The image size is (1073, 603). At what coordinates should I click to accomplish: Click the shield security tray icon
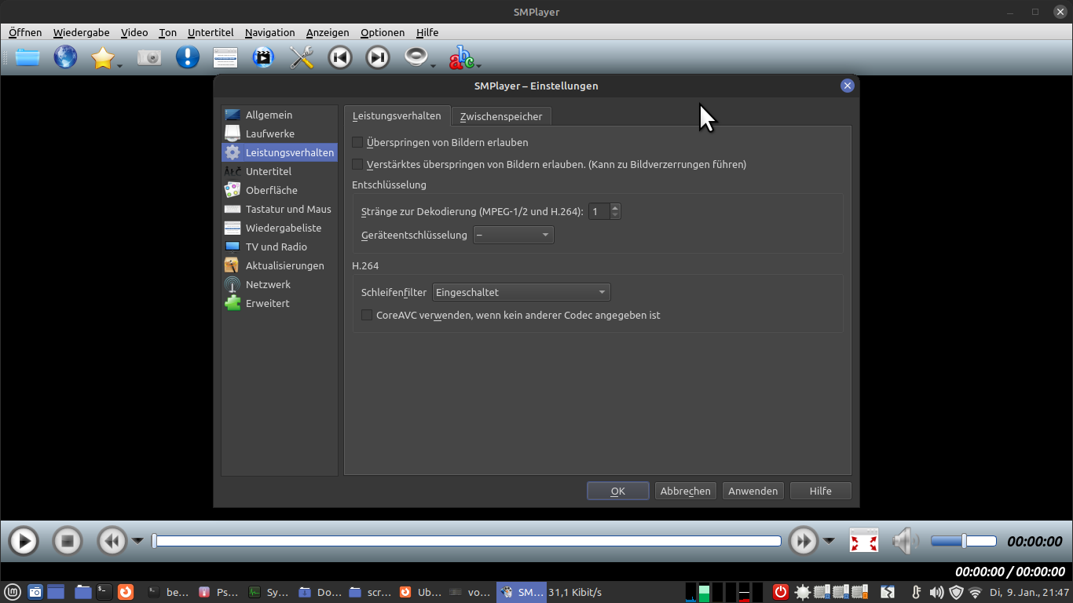956,592
